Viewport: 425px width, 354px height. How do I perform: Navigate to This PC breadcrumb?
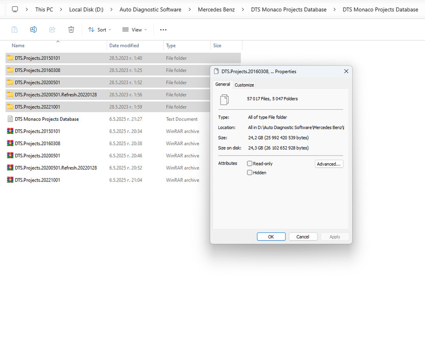44,9
